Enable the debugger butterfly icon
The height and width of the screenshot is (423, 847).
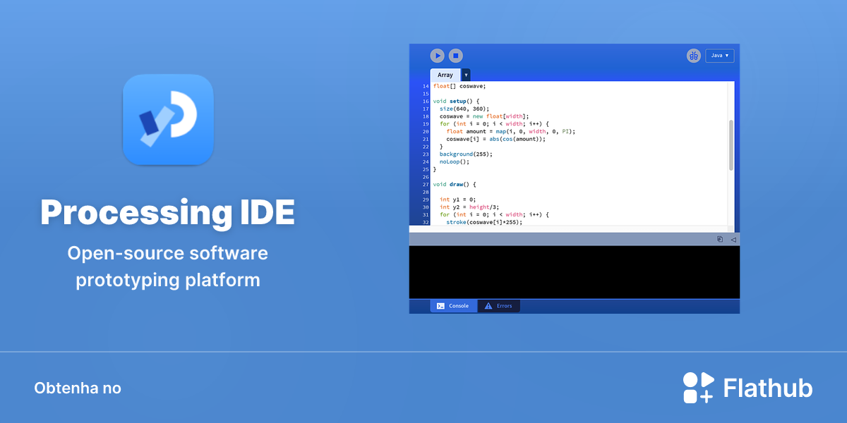click(694, 56)
